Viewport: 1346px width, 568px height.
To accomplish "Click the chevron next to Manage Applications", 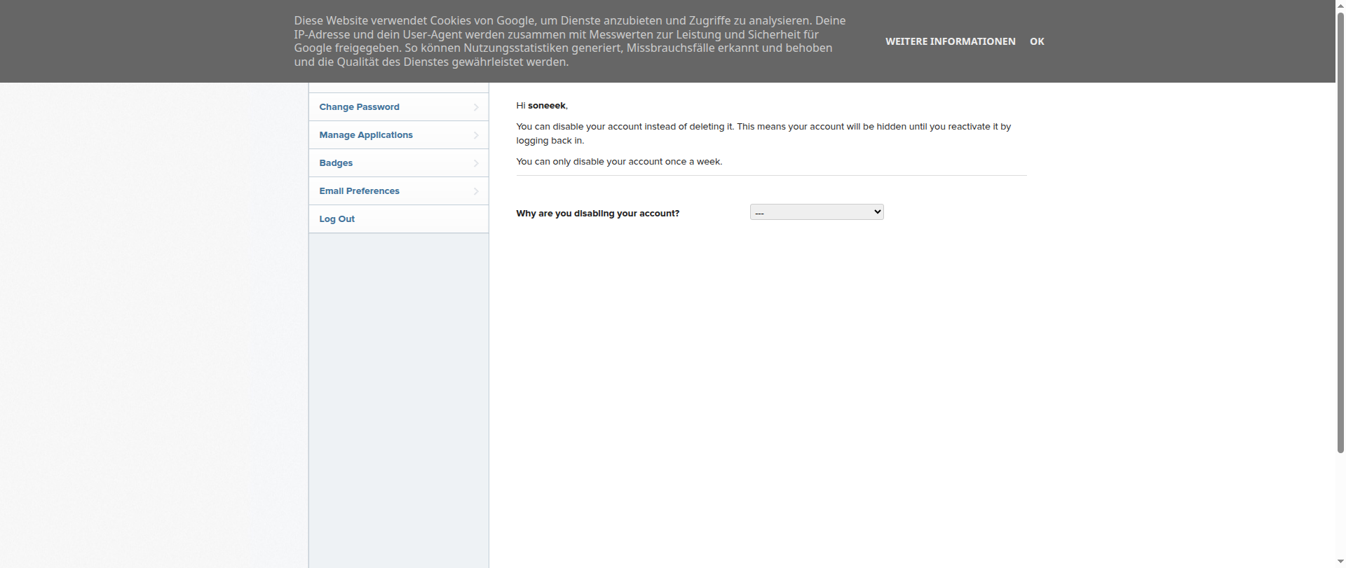I will pos(476,135).
